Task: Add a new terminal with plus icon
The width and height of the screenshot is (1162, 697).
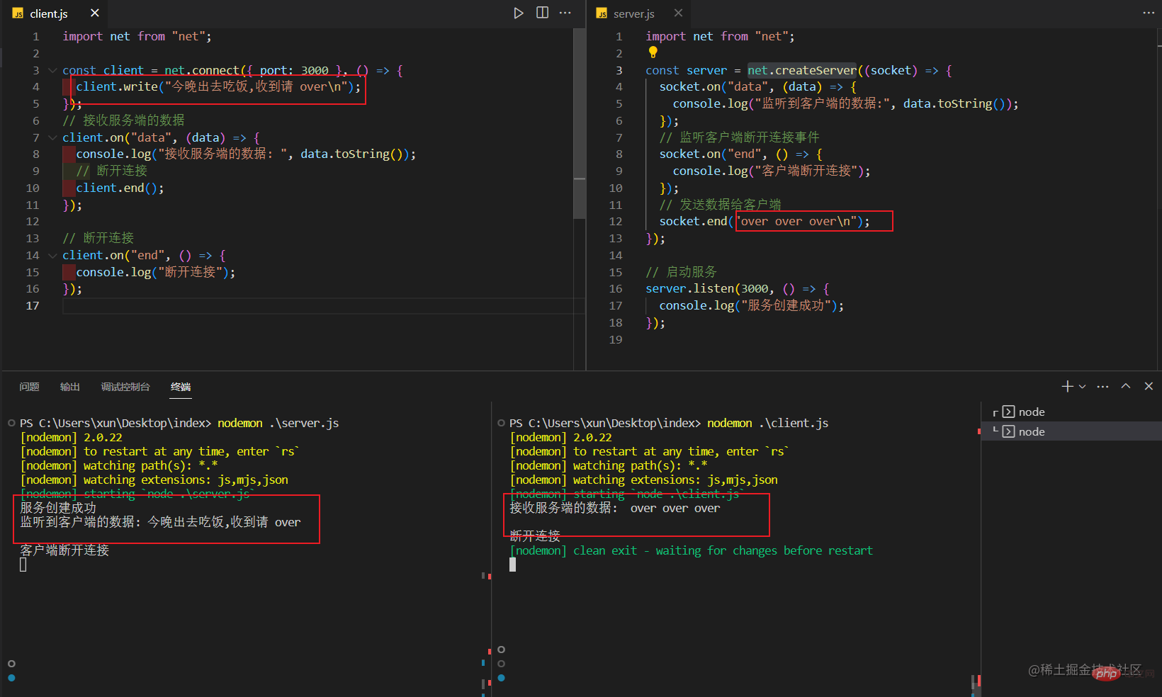Action: click(x=1067, y=386)
